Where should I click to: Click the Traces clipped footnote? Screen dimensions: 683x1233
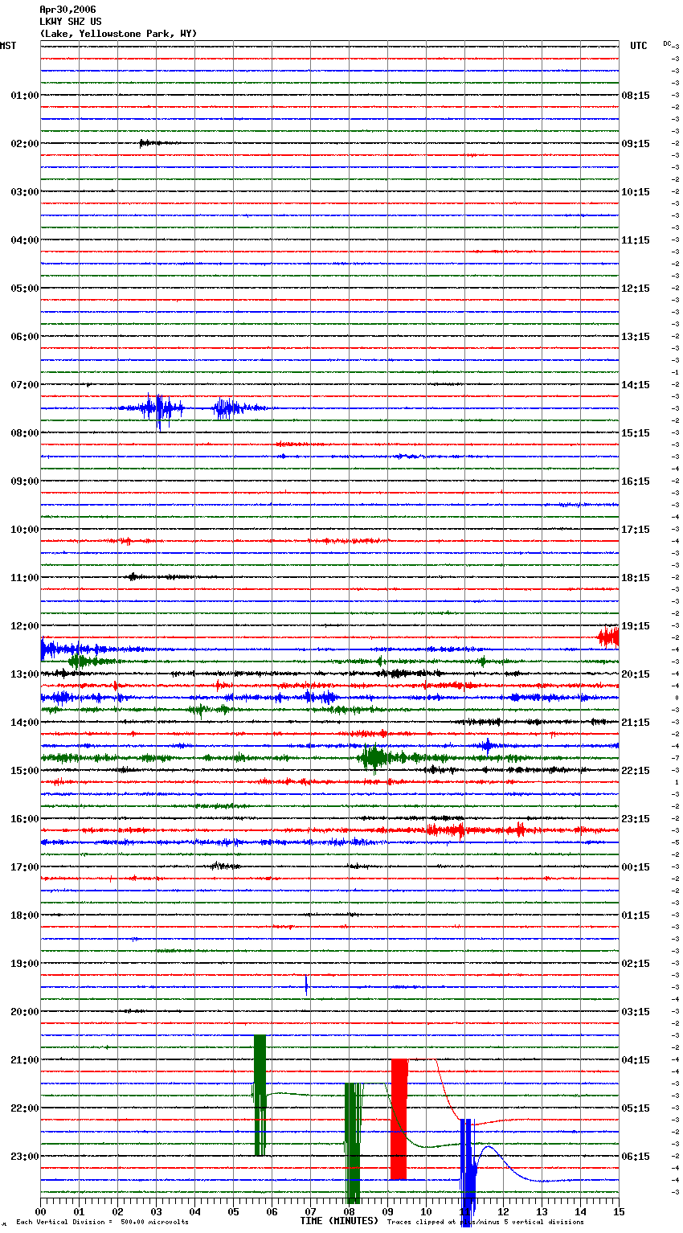485,1223
